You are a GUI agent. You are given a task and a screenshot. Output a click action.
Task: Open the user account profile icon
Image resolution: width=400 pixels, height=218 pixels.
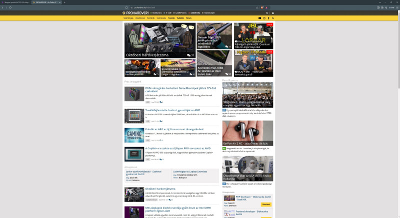coord(272,12)
